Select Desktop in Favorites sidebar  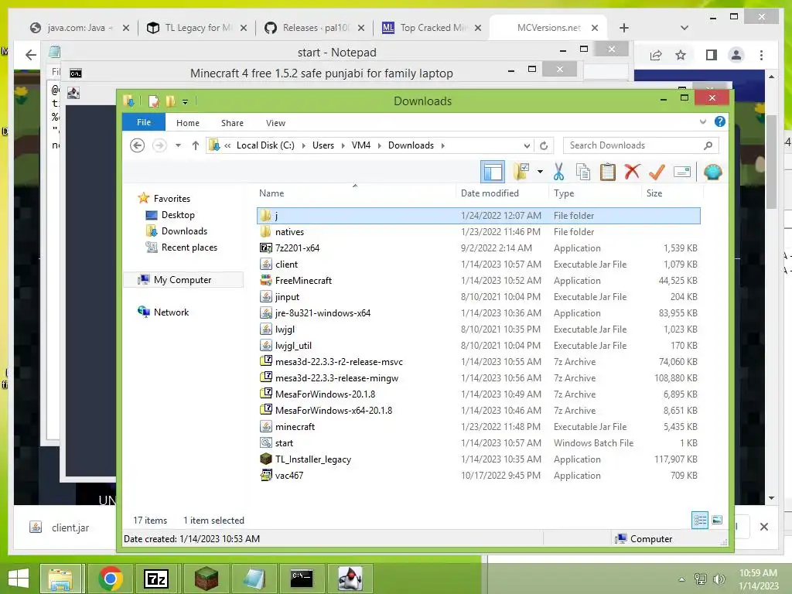click(x=178, y=215)
